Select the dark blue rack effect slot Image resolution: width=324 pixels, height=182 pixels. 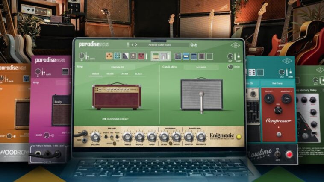[x=194, y=56]
